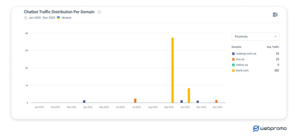Click average traffic value 382
This screenshot has width=298, height=137.
coord(277,70)
